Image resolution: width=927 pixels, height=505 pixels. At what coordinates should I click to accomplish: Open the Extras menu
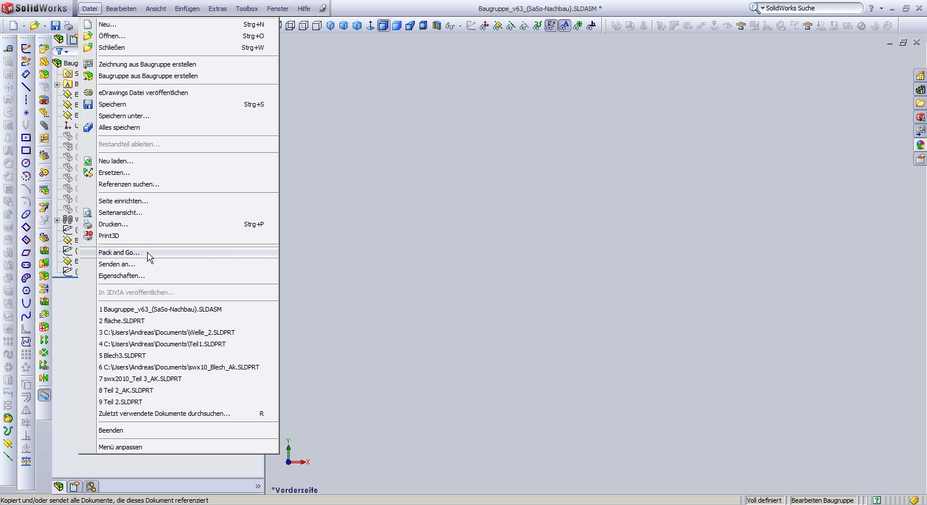[218, 9]
